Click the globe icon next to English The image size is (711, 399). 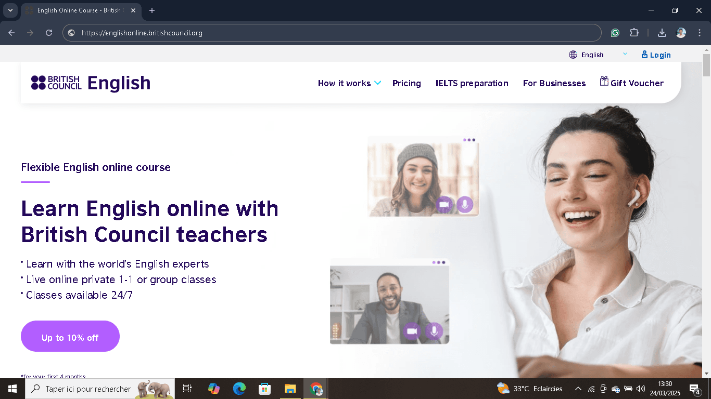click(573, 54)
